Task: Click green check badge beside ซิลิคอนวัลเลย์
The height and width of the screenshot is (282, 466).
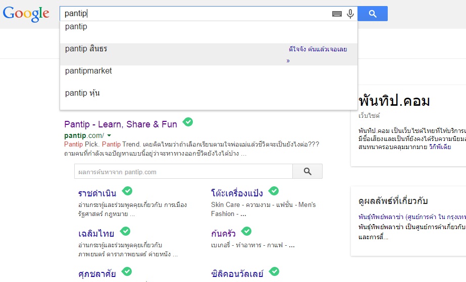Action: [x=274, y=271]
